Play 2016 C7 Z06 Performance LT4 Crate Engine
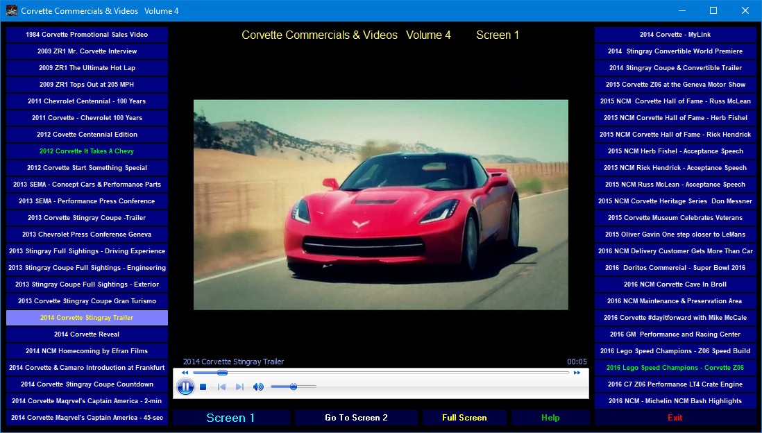This screenshot has height=433, width=762. [x=675, y=384]
